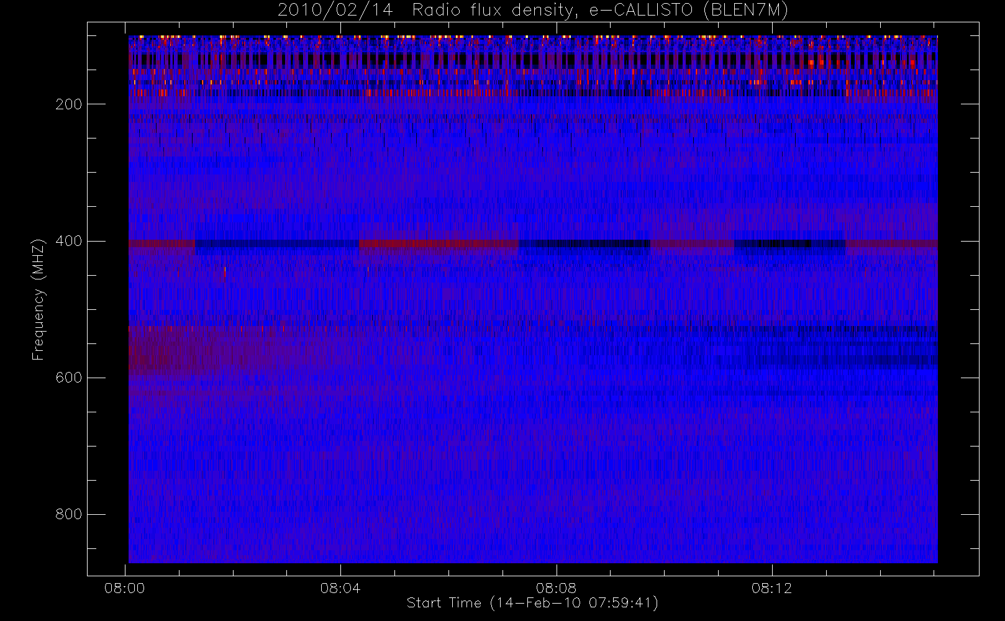Select the 800 frequency axis label
1005x621 pixels.
(69, 514)
